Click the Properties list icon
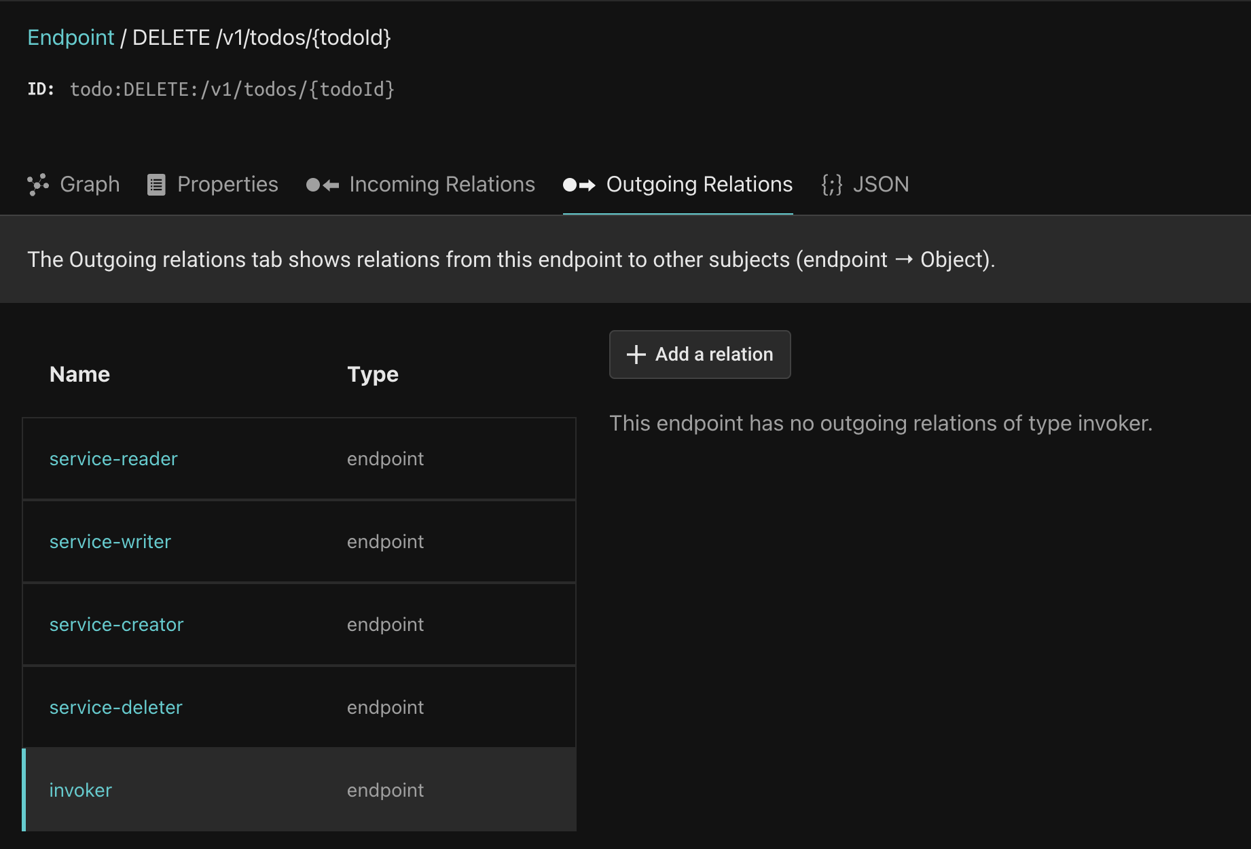 (156, 185)
